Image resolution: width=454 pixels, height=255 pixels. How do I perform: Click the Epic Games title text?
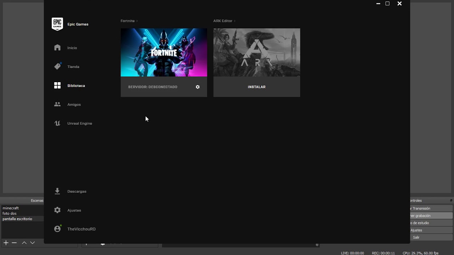pos(78,24)
